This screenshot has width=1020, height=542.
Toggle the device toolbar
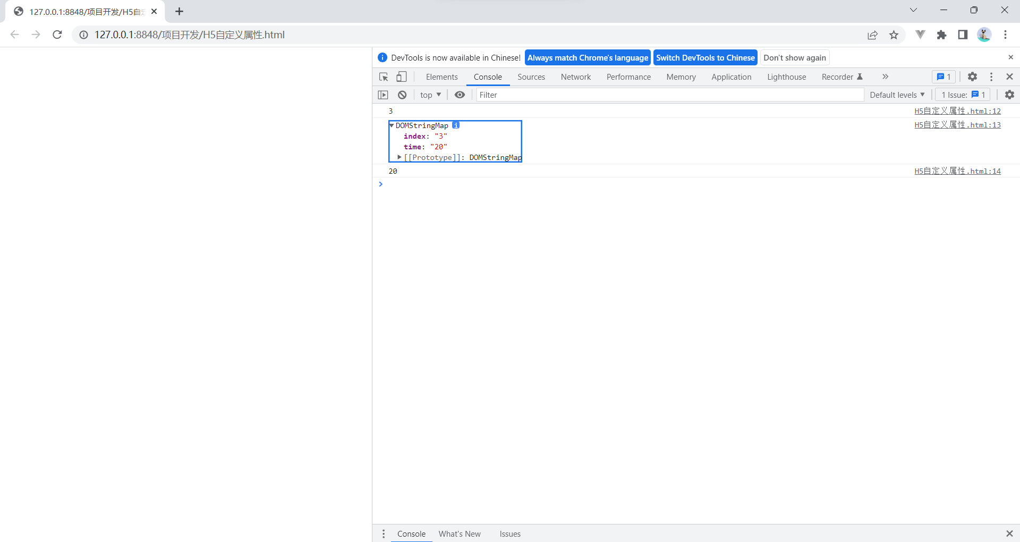[x=402, y=77]
